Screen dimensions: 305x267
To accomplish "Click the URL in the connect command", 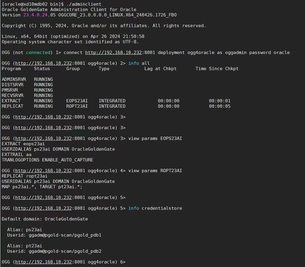I will coord(113,53).
